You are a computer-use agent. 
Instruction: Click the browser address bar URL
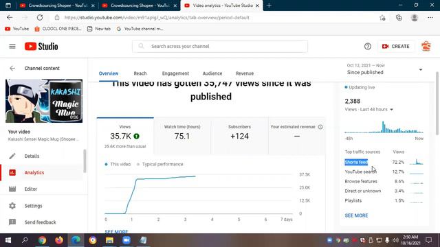(x=157, y=18)
